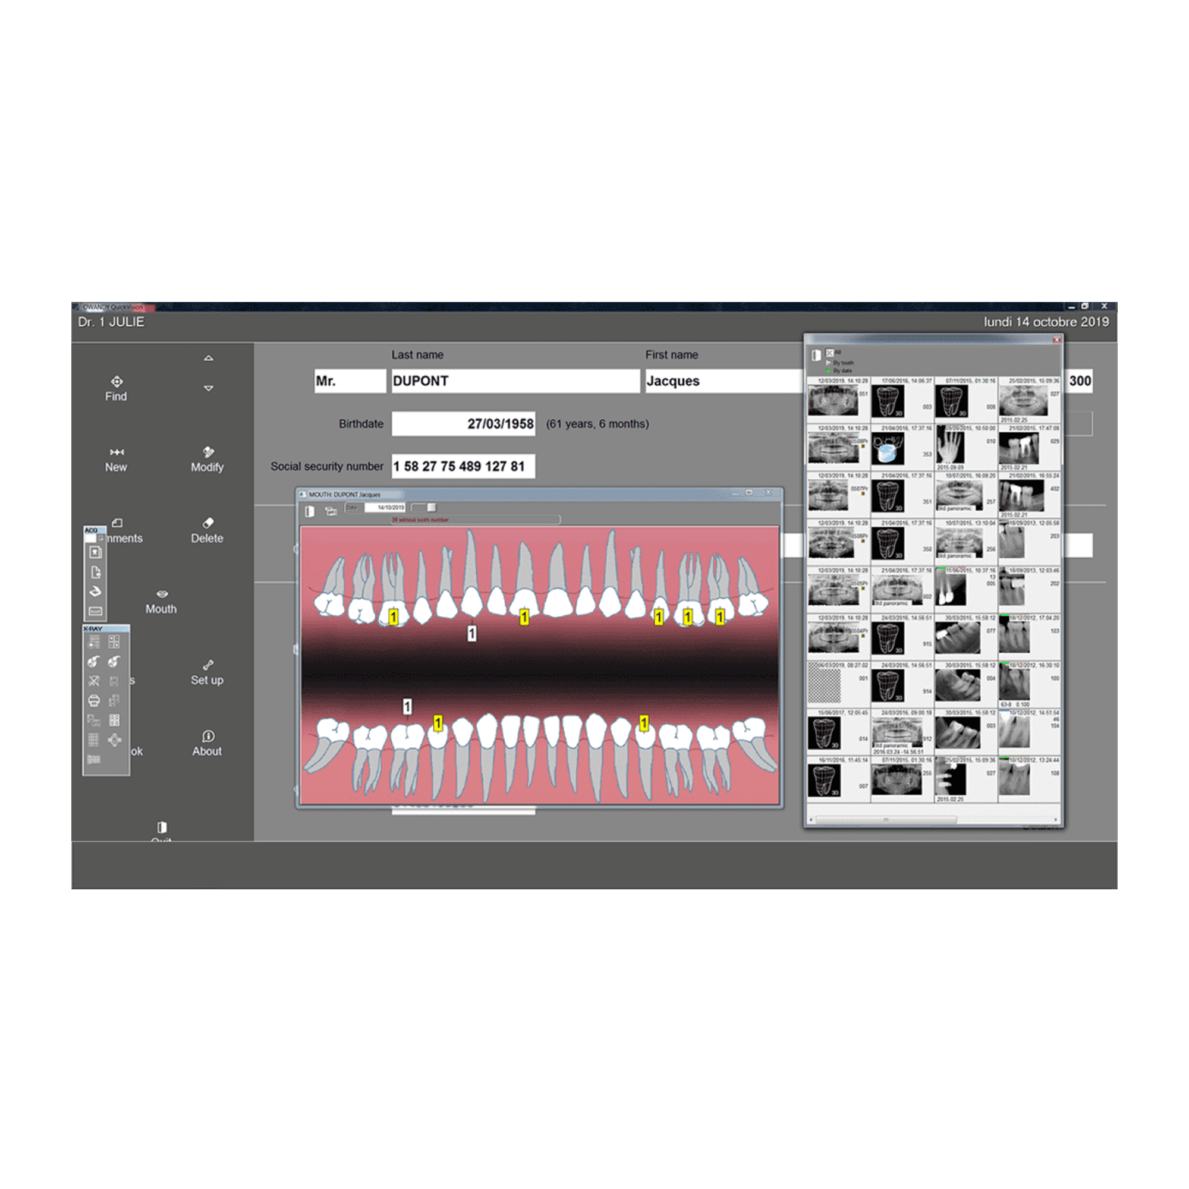Image resolution: width=1189 pixels, height=1189 pixels.
Task: Open panoramic thumbnail numbered 027
Action: coord(1024,401)
